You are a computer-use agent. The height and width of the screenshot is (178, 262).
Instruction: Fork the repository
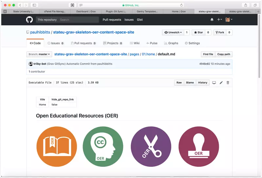(219, 32)
